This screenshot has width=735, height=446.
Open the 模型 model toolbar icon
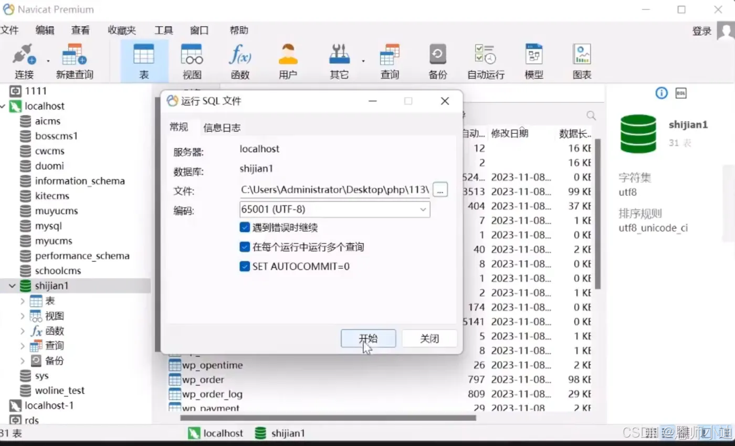pyautogui.click(x=534, y=61)
